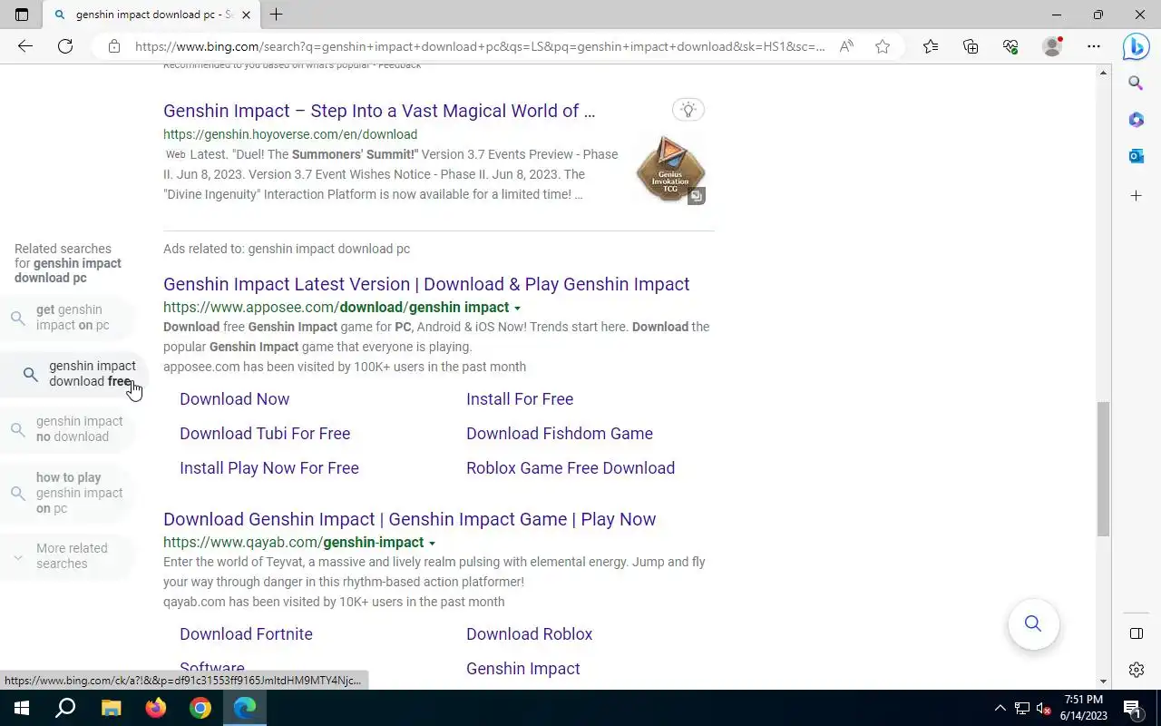The height and width of the screenshot is (726, 1161).
Task: Refresh the current Bing page
Action: (x=65, y=46)
